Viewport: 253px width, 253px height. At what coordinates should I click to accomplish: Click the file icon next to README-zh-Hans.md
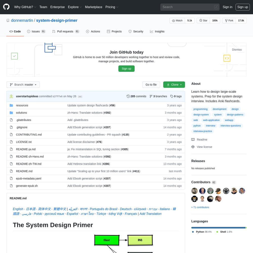point(11,157)
